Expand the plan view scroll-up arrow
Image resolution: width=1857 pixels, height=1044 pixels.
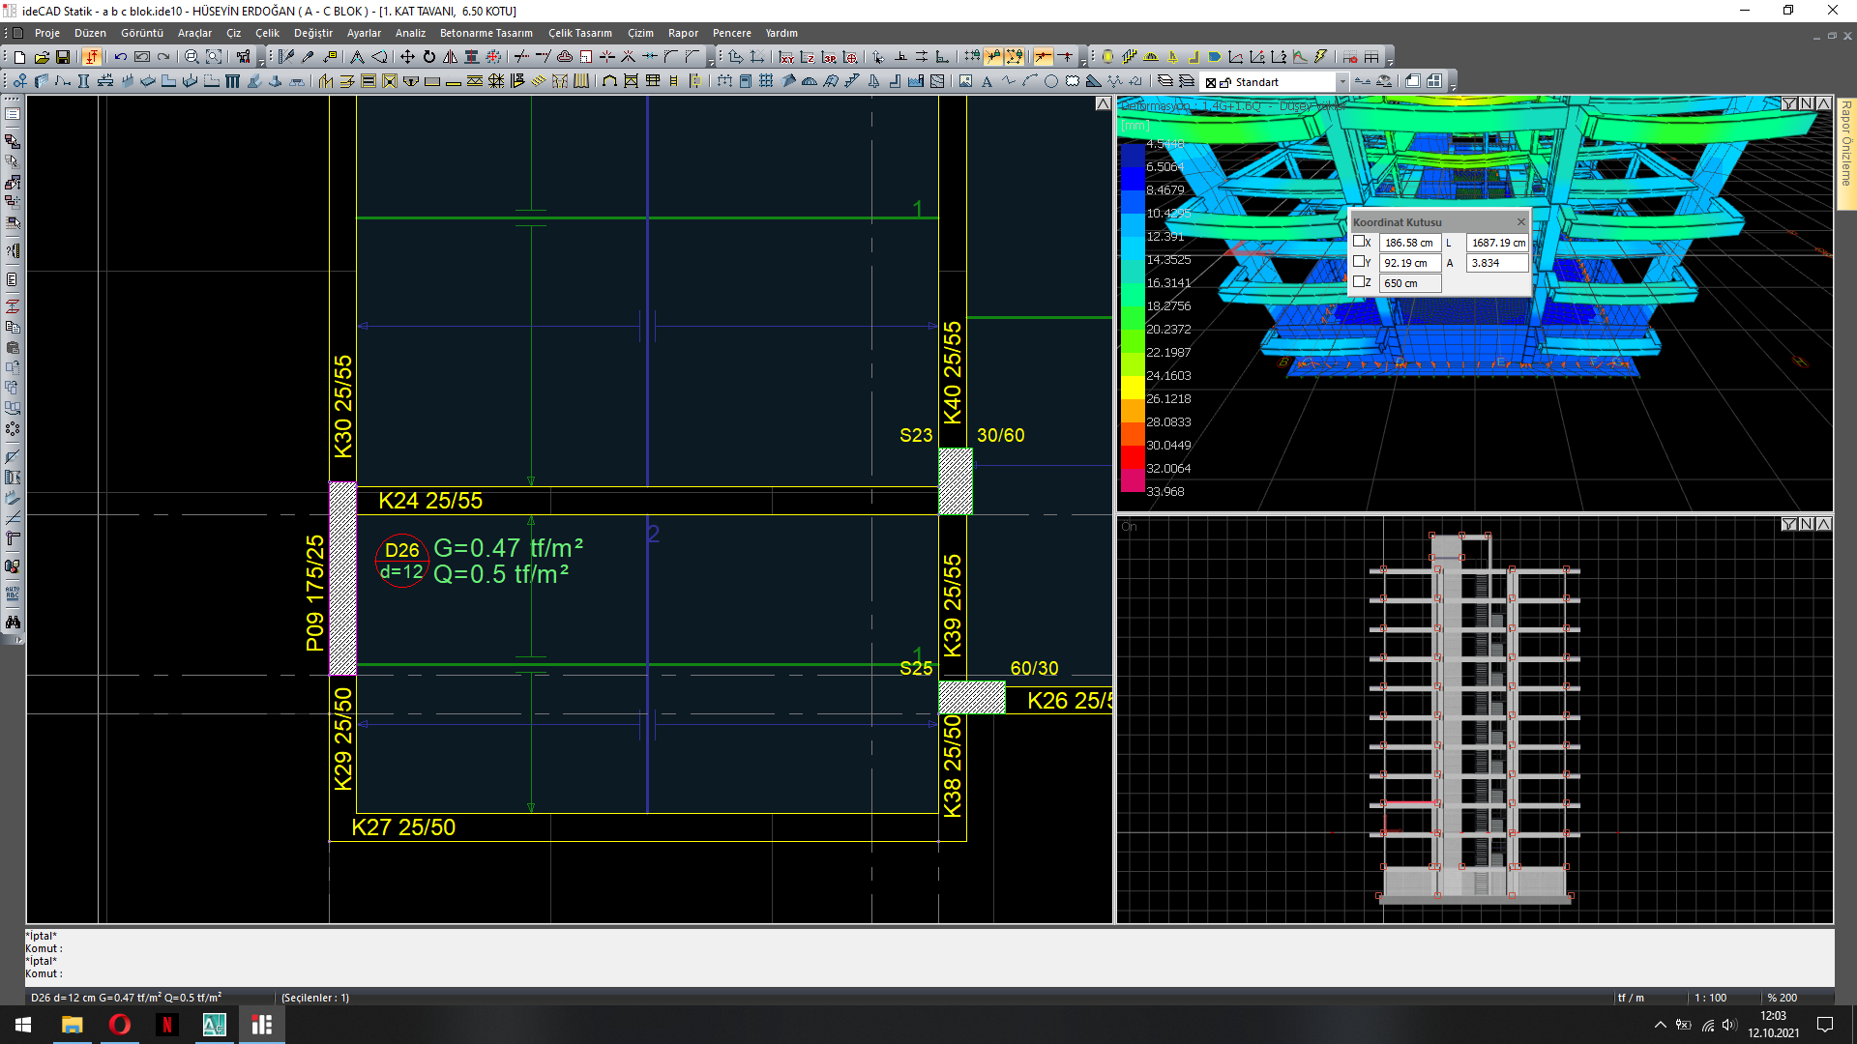click(1103, 103)
